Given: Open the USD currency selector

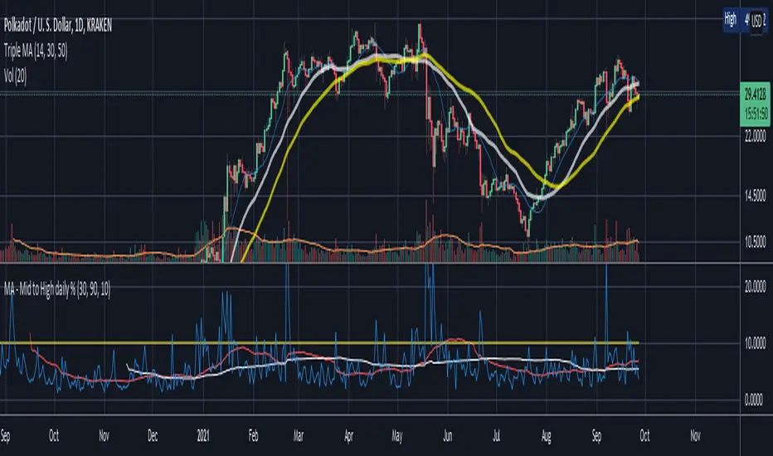Looking at the screenshot, I should click(x=758, y=21).
